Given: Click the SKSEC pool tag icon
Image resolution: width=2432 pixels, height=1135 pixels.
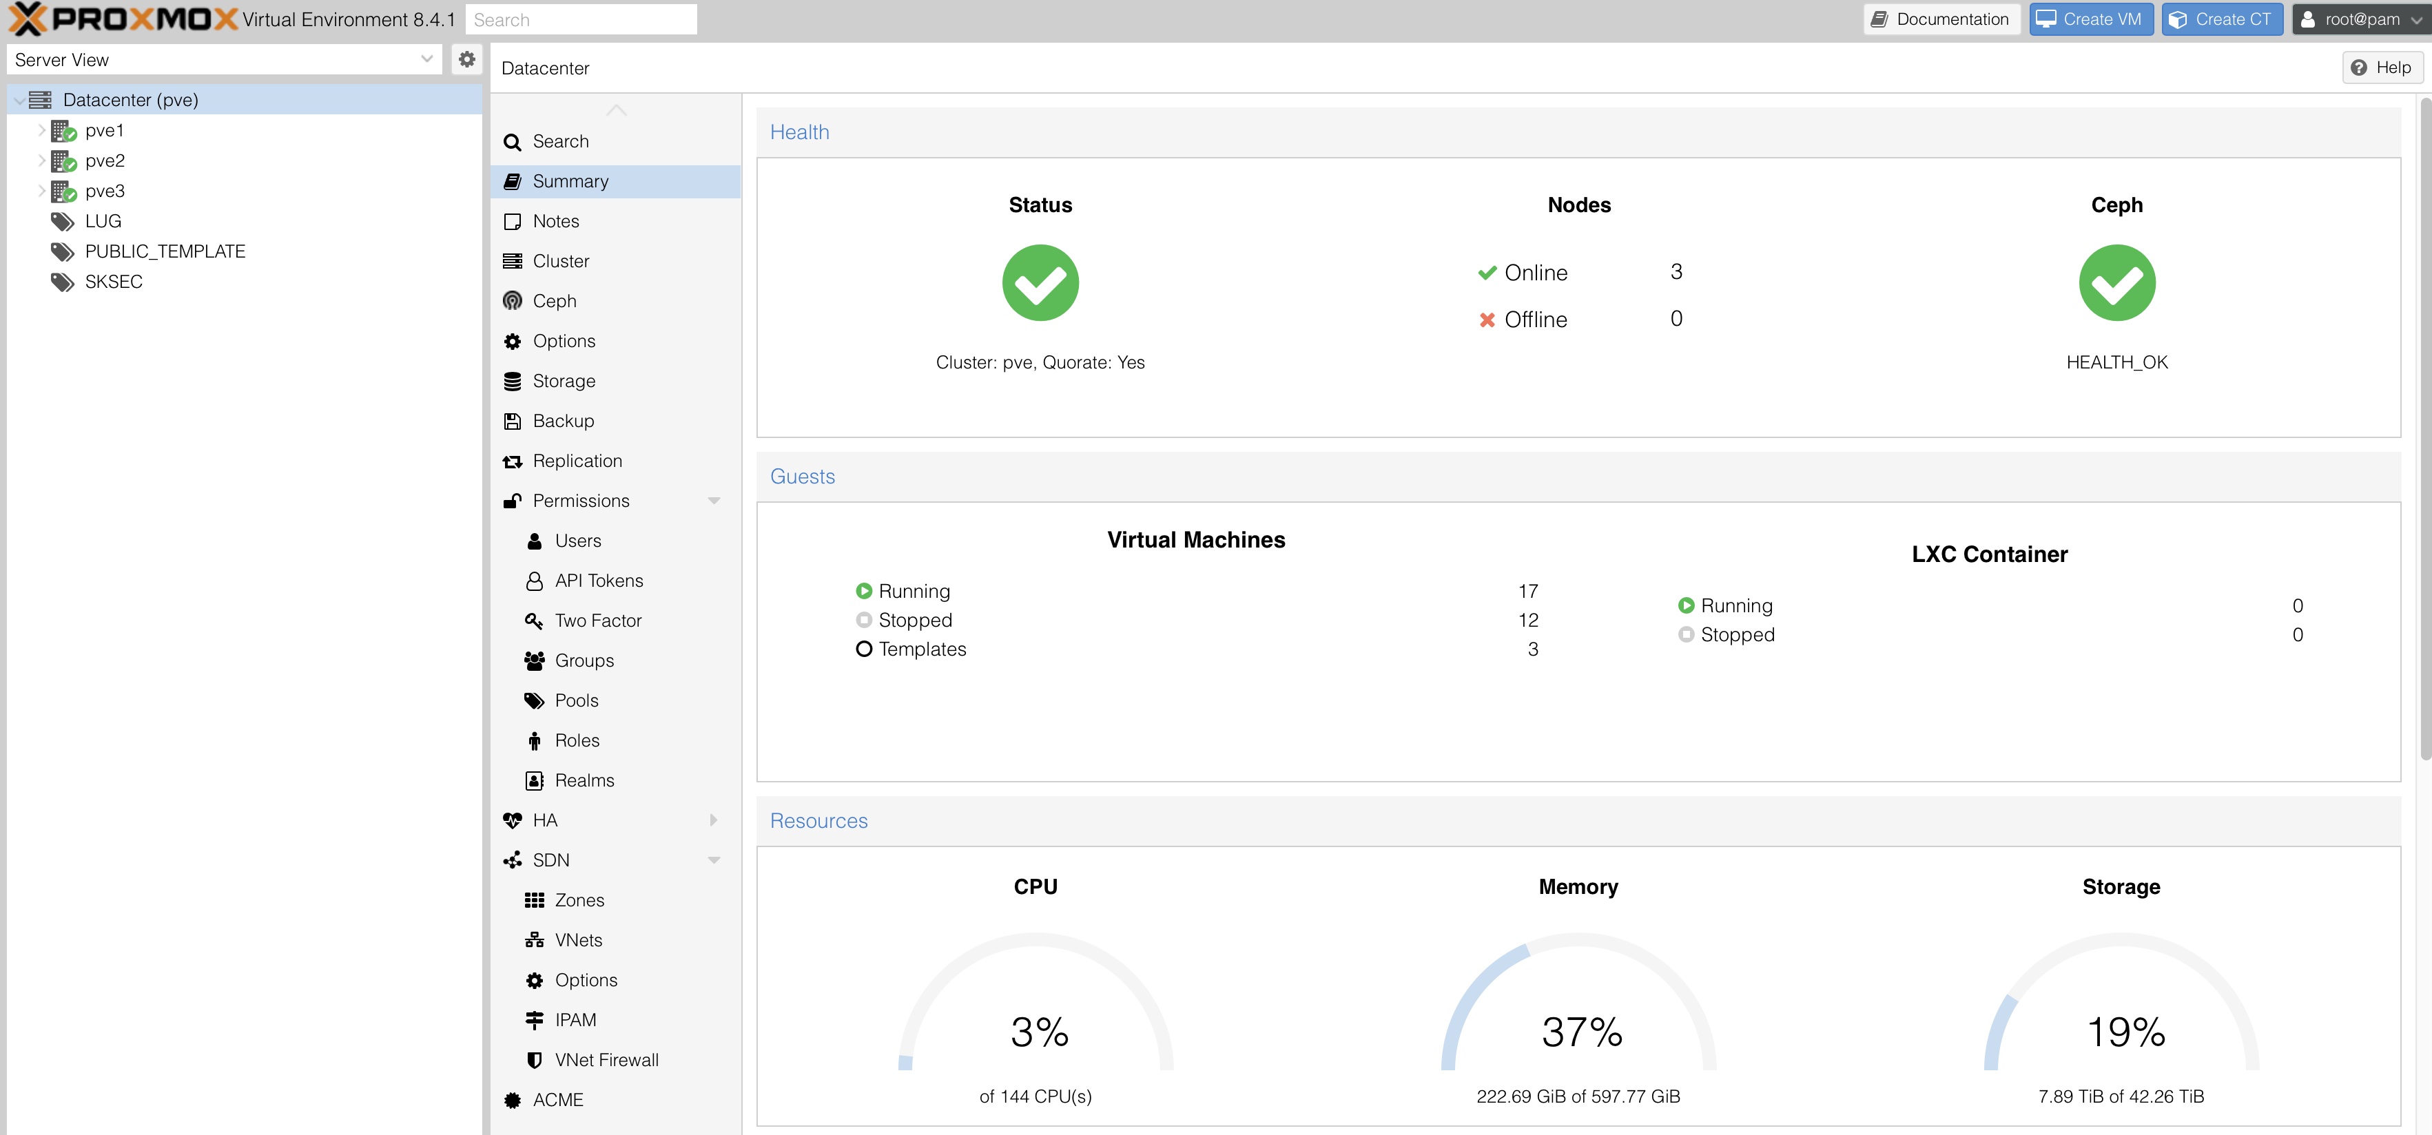Looking at the screenshot, I should 62,281.
